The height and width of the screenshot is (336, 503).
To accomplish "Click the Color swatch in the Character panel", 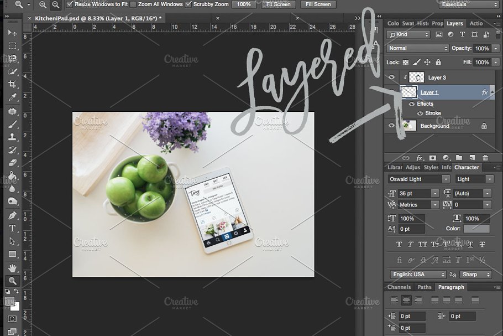I will [x=476, y=229].
